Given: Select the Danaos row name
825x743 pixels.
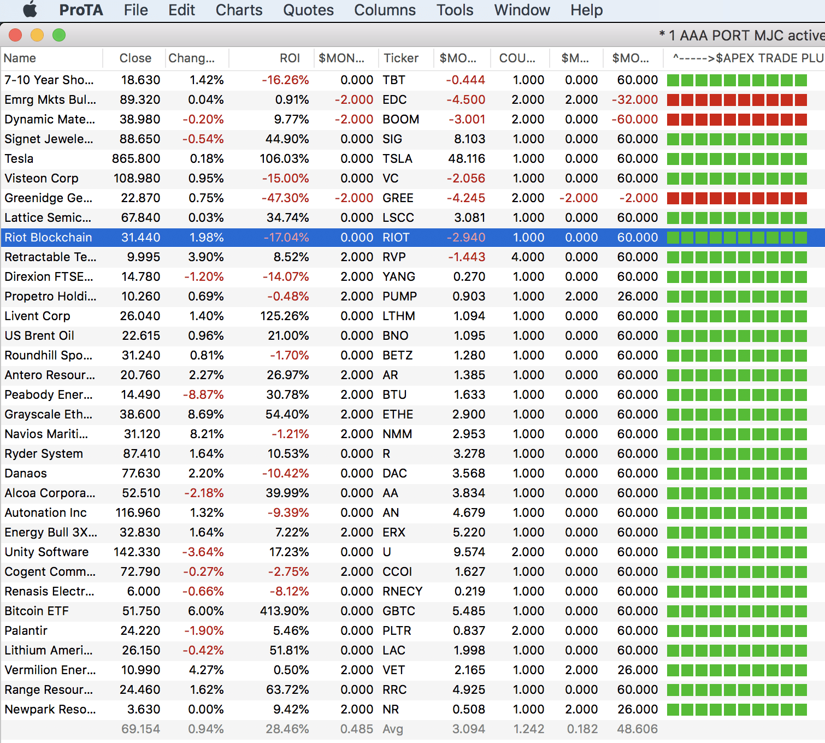Looking at the screenshot, I should (26, 474).
